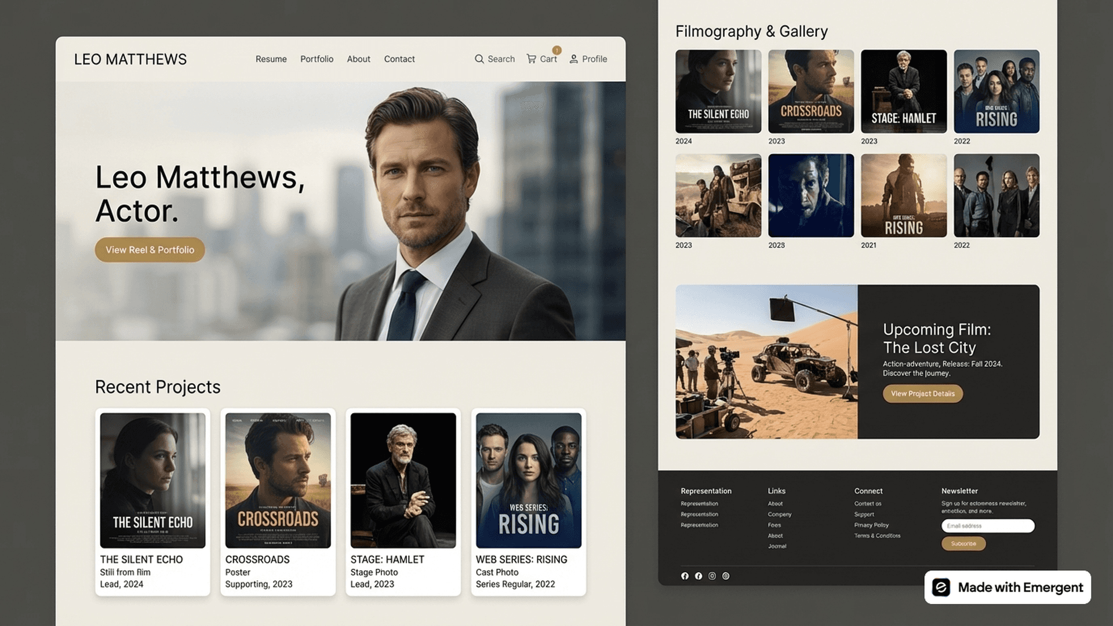Open The Silent Echo poster thumbnail
Screen dimensions: 1113x626
click(x=718, y=92)
